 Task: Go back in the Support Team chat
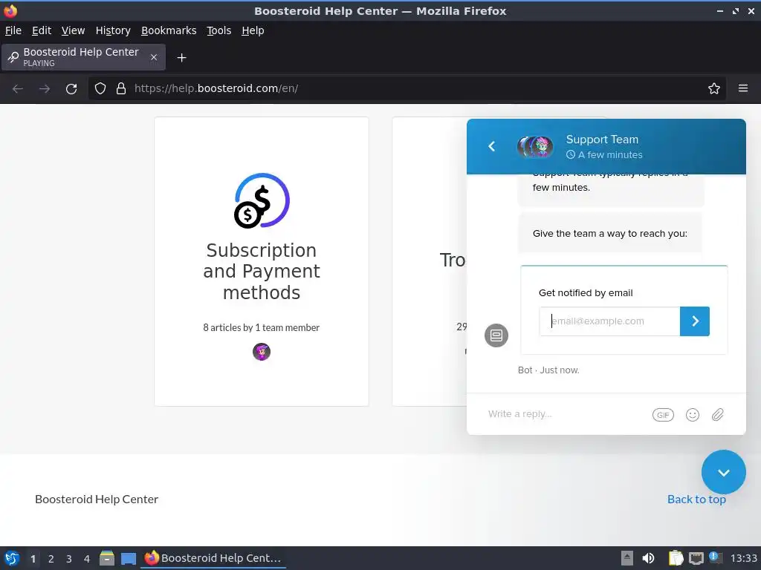[x=492, y=146]
